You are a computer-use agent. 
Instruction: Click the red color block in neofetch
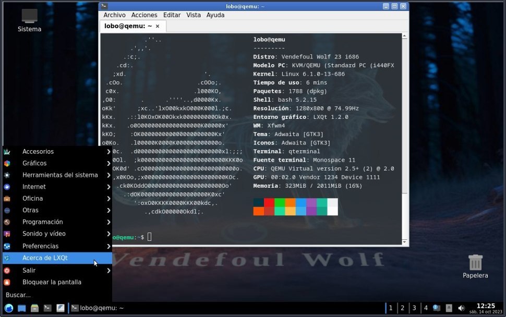[269, 202]
